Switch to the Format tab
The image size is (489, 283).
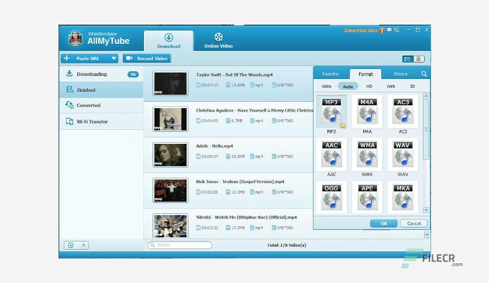366,74
